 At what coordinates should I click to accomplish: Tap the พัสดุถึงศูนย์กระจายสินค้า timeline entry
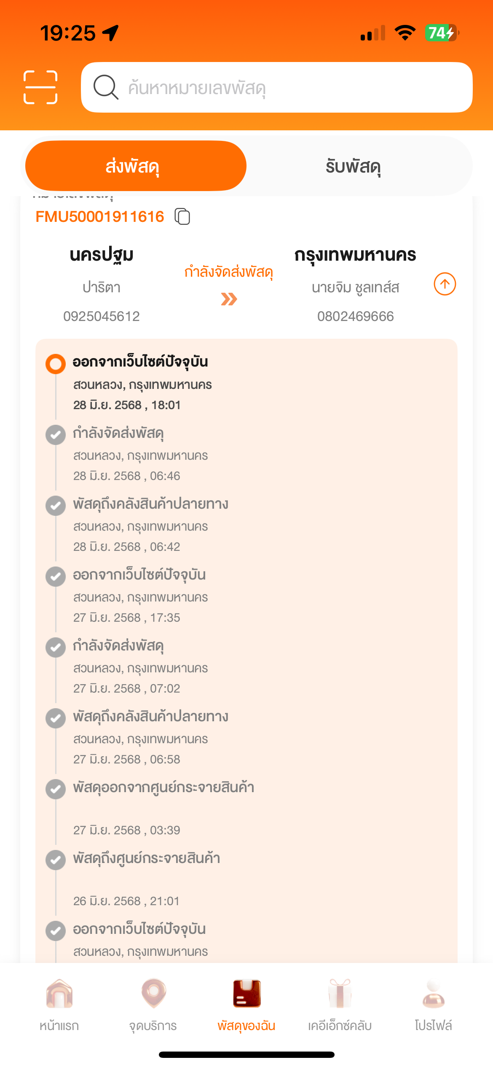tap(147, 859)
